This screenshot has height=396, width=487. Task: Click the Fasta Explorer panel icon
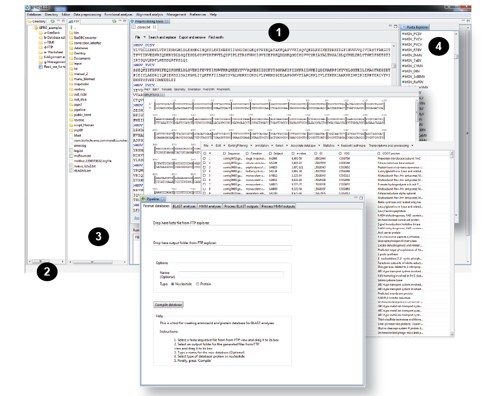[x=403, y=27]
